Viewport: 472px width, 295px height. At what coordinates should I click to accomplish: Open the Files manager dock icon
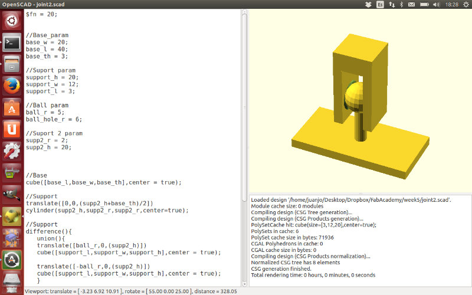[x=12, y=64]
